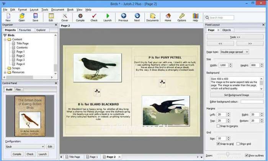Open the File menu
This screenshot has width=268, height=161.
(x=5, y=10)
